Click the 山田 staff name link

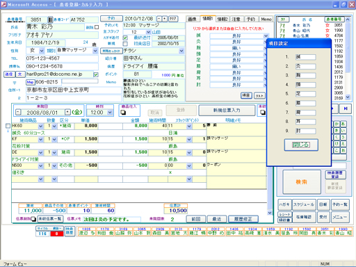pos(156,32)
